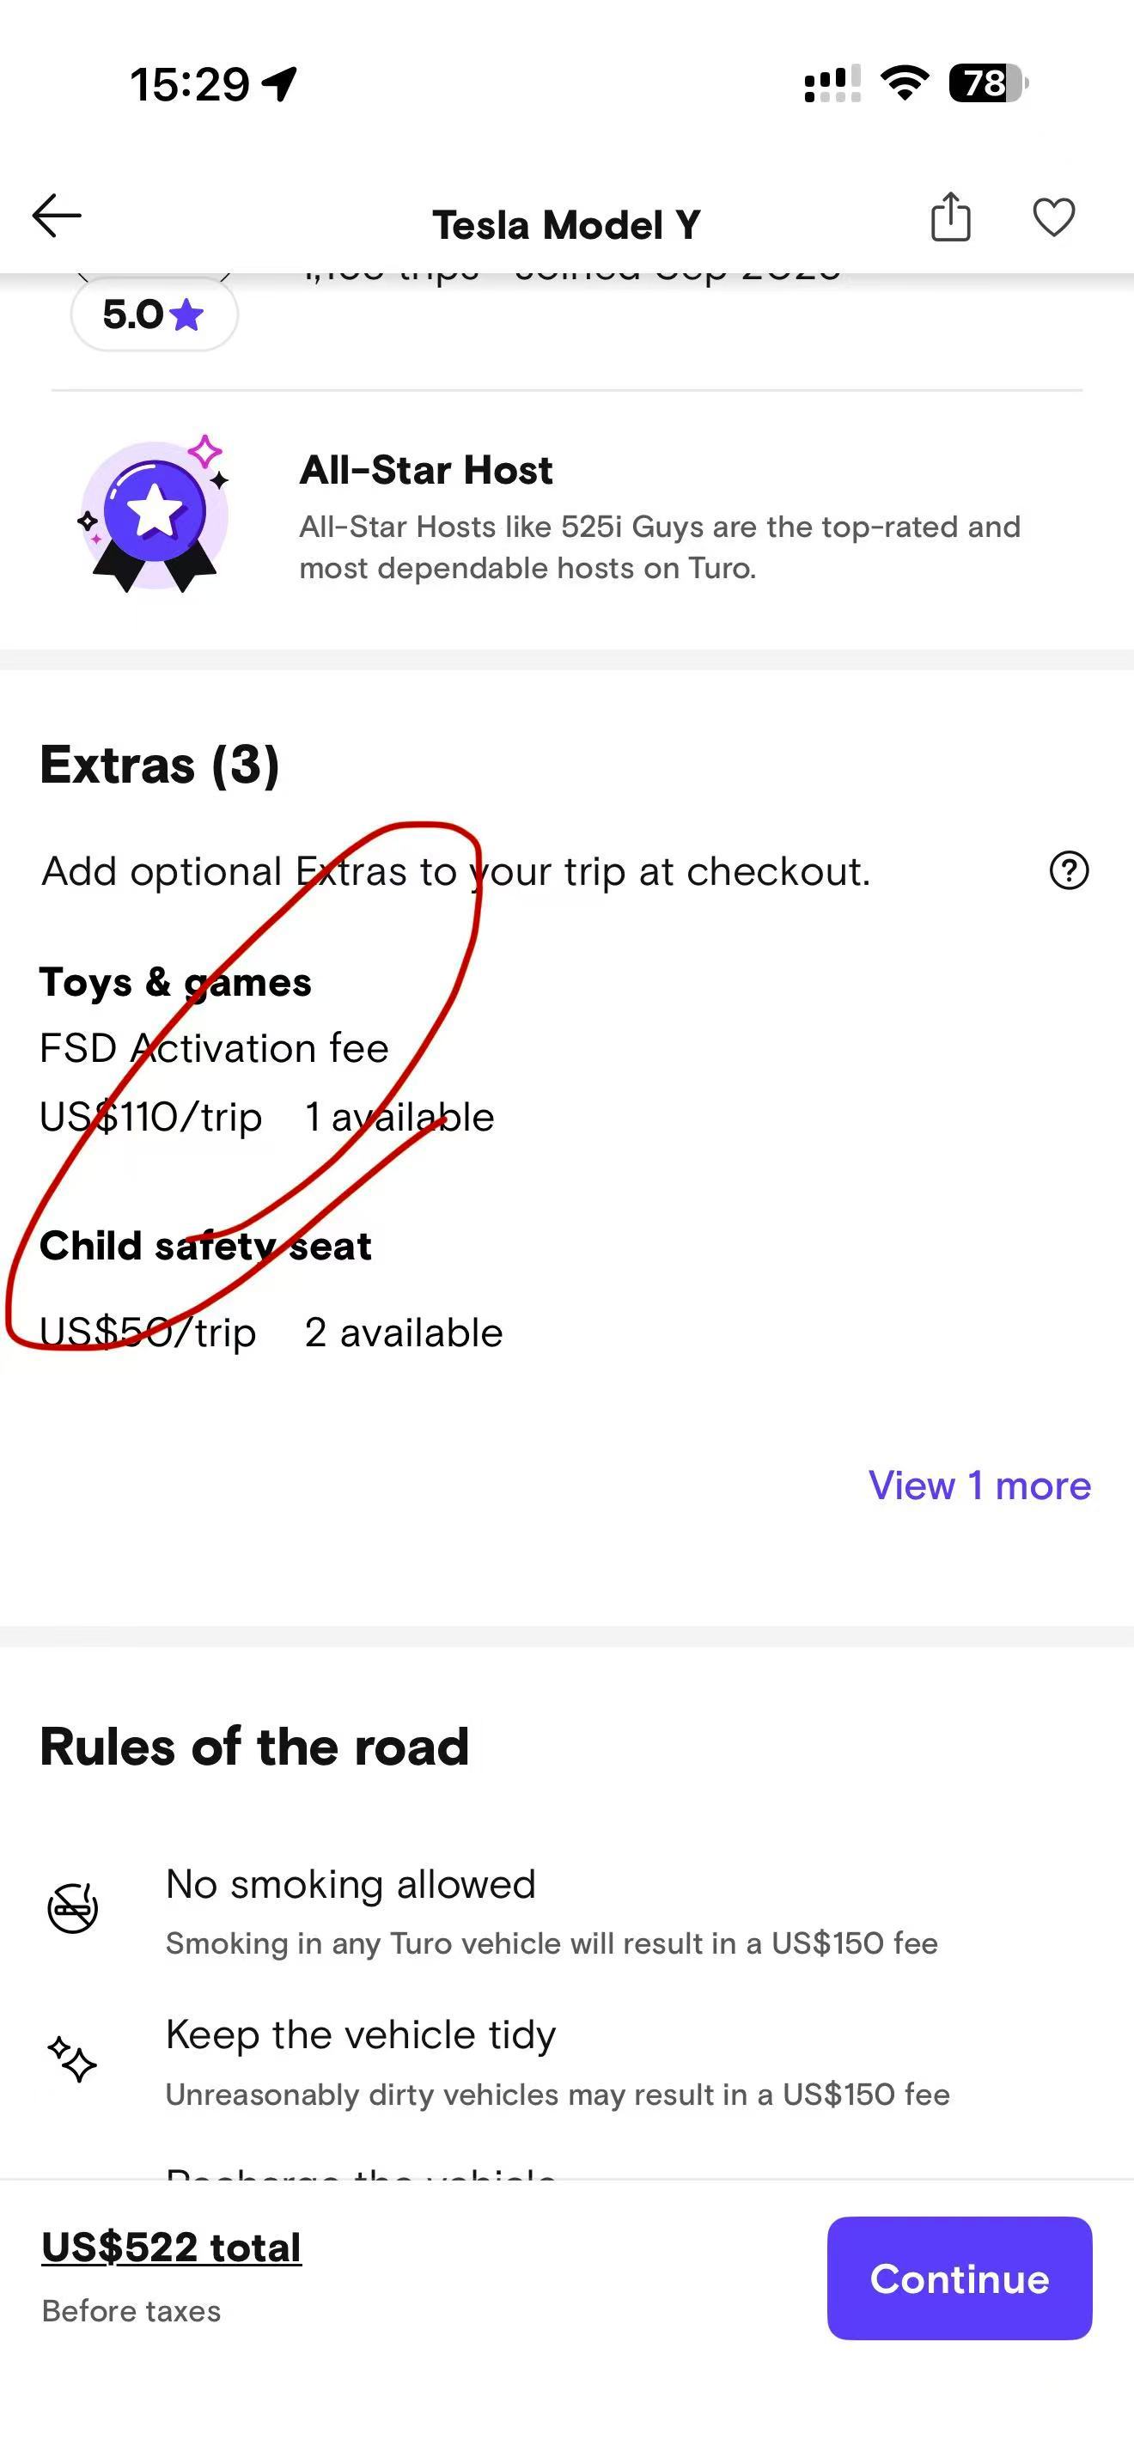Viewport: 1134px width, 2464px height.
Task: Favorite the car with heart icon
Action: (x=1054, y=217)
